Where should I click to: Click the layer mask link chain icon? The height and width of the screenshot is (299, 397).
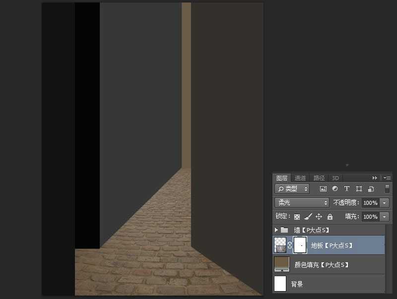[290, 245]
